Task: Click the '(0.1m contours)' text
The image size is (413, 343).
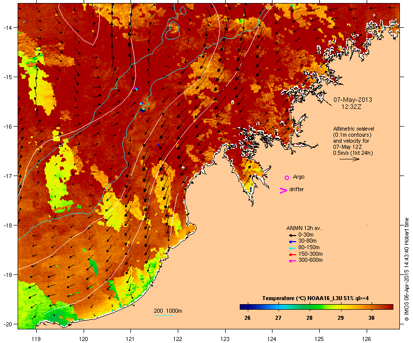Action: tap(352, 135)
